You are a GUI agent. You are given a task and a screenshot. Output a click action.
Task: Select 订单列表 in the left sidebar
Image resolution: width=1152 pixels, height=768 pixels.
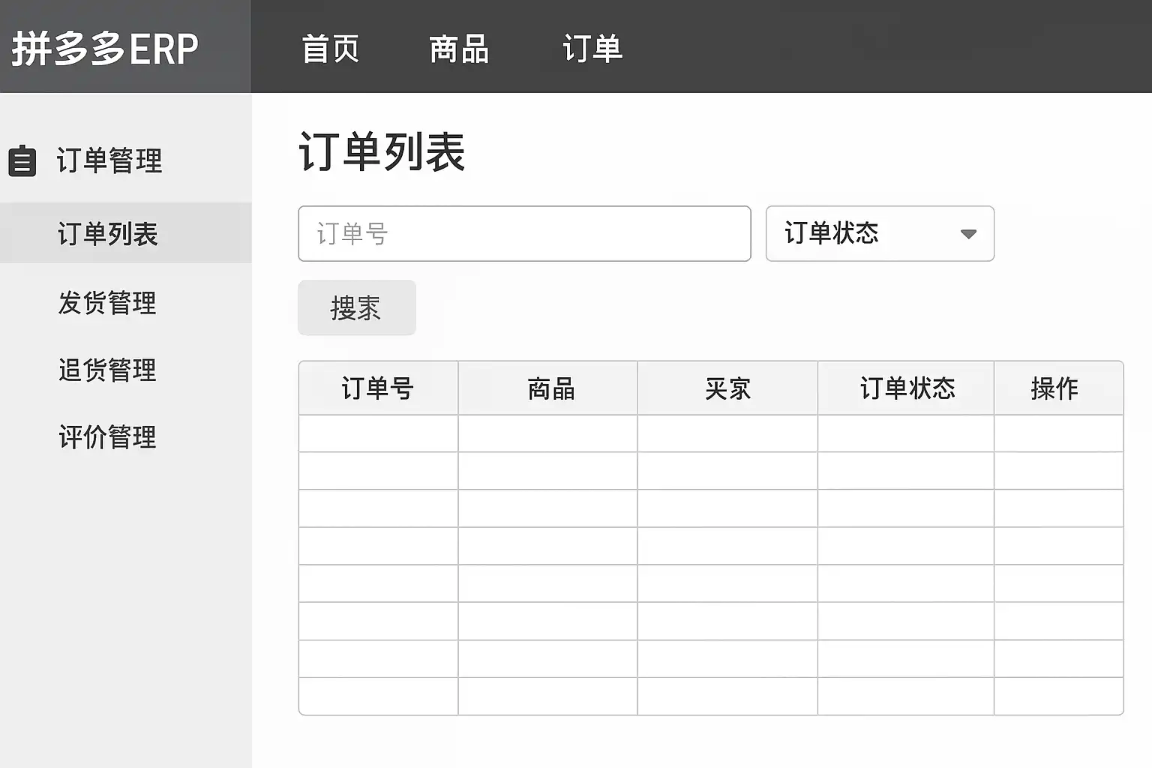pyautogui.click(x=108, y=234)
